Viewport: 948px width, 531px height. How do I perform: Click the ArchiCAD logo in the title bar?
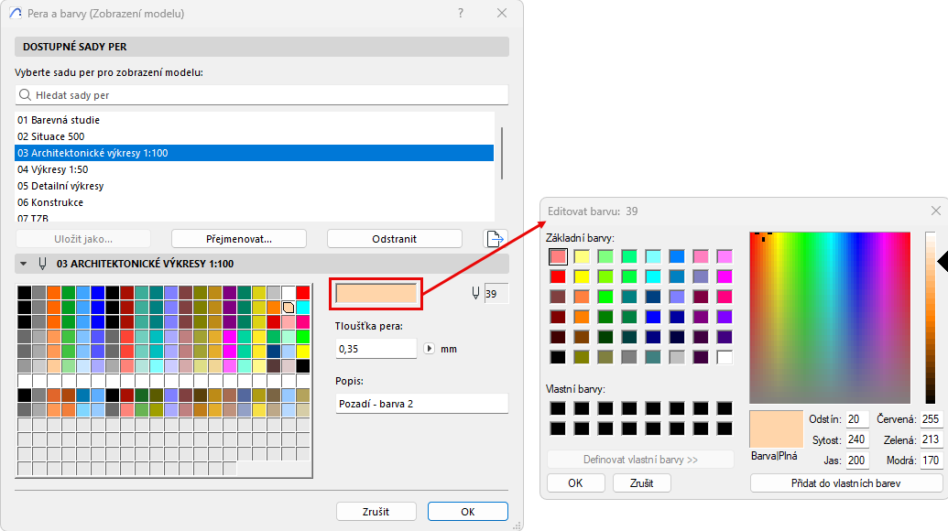click(x=14, y=13)
